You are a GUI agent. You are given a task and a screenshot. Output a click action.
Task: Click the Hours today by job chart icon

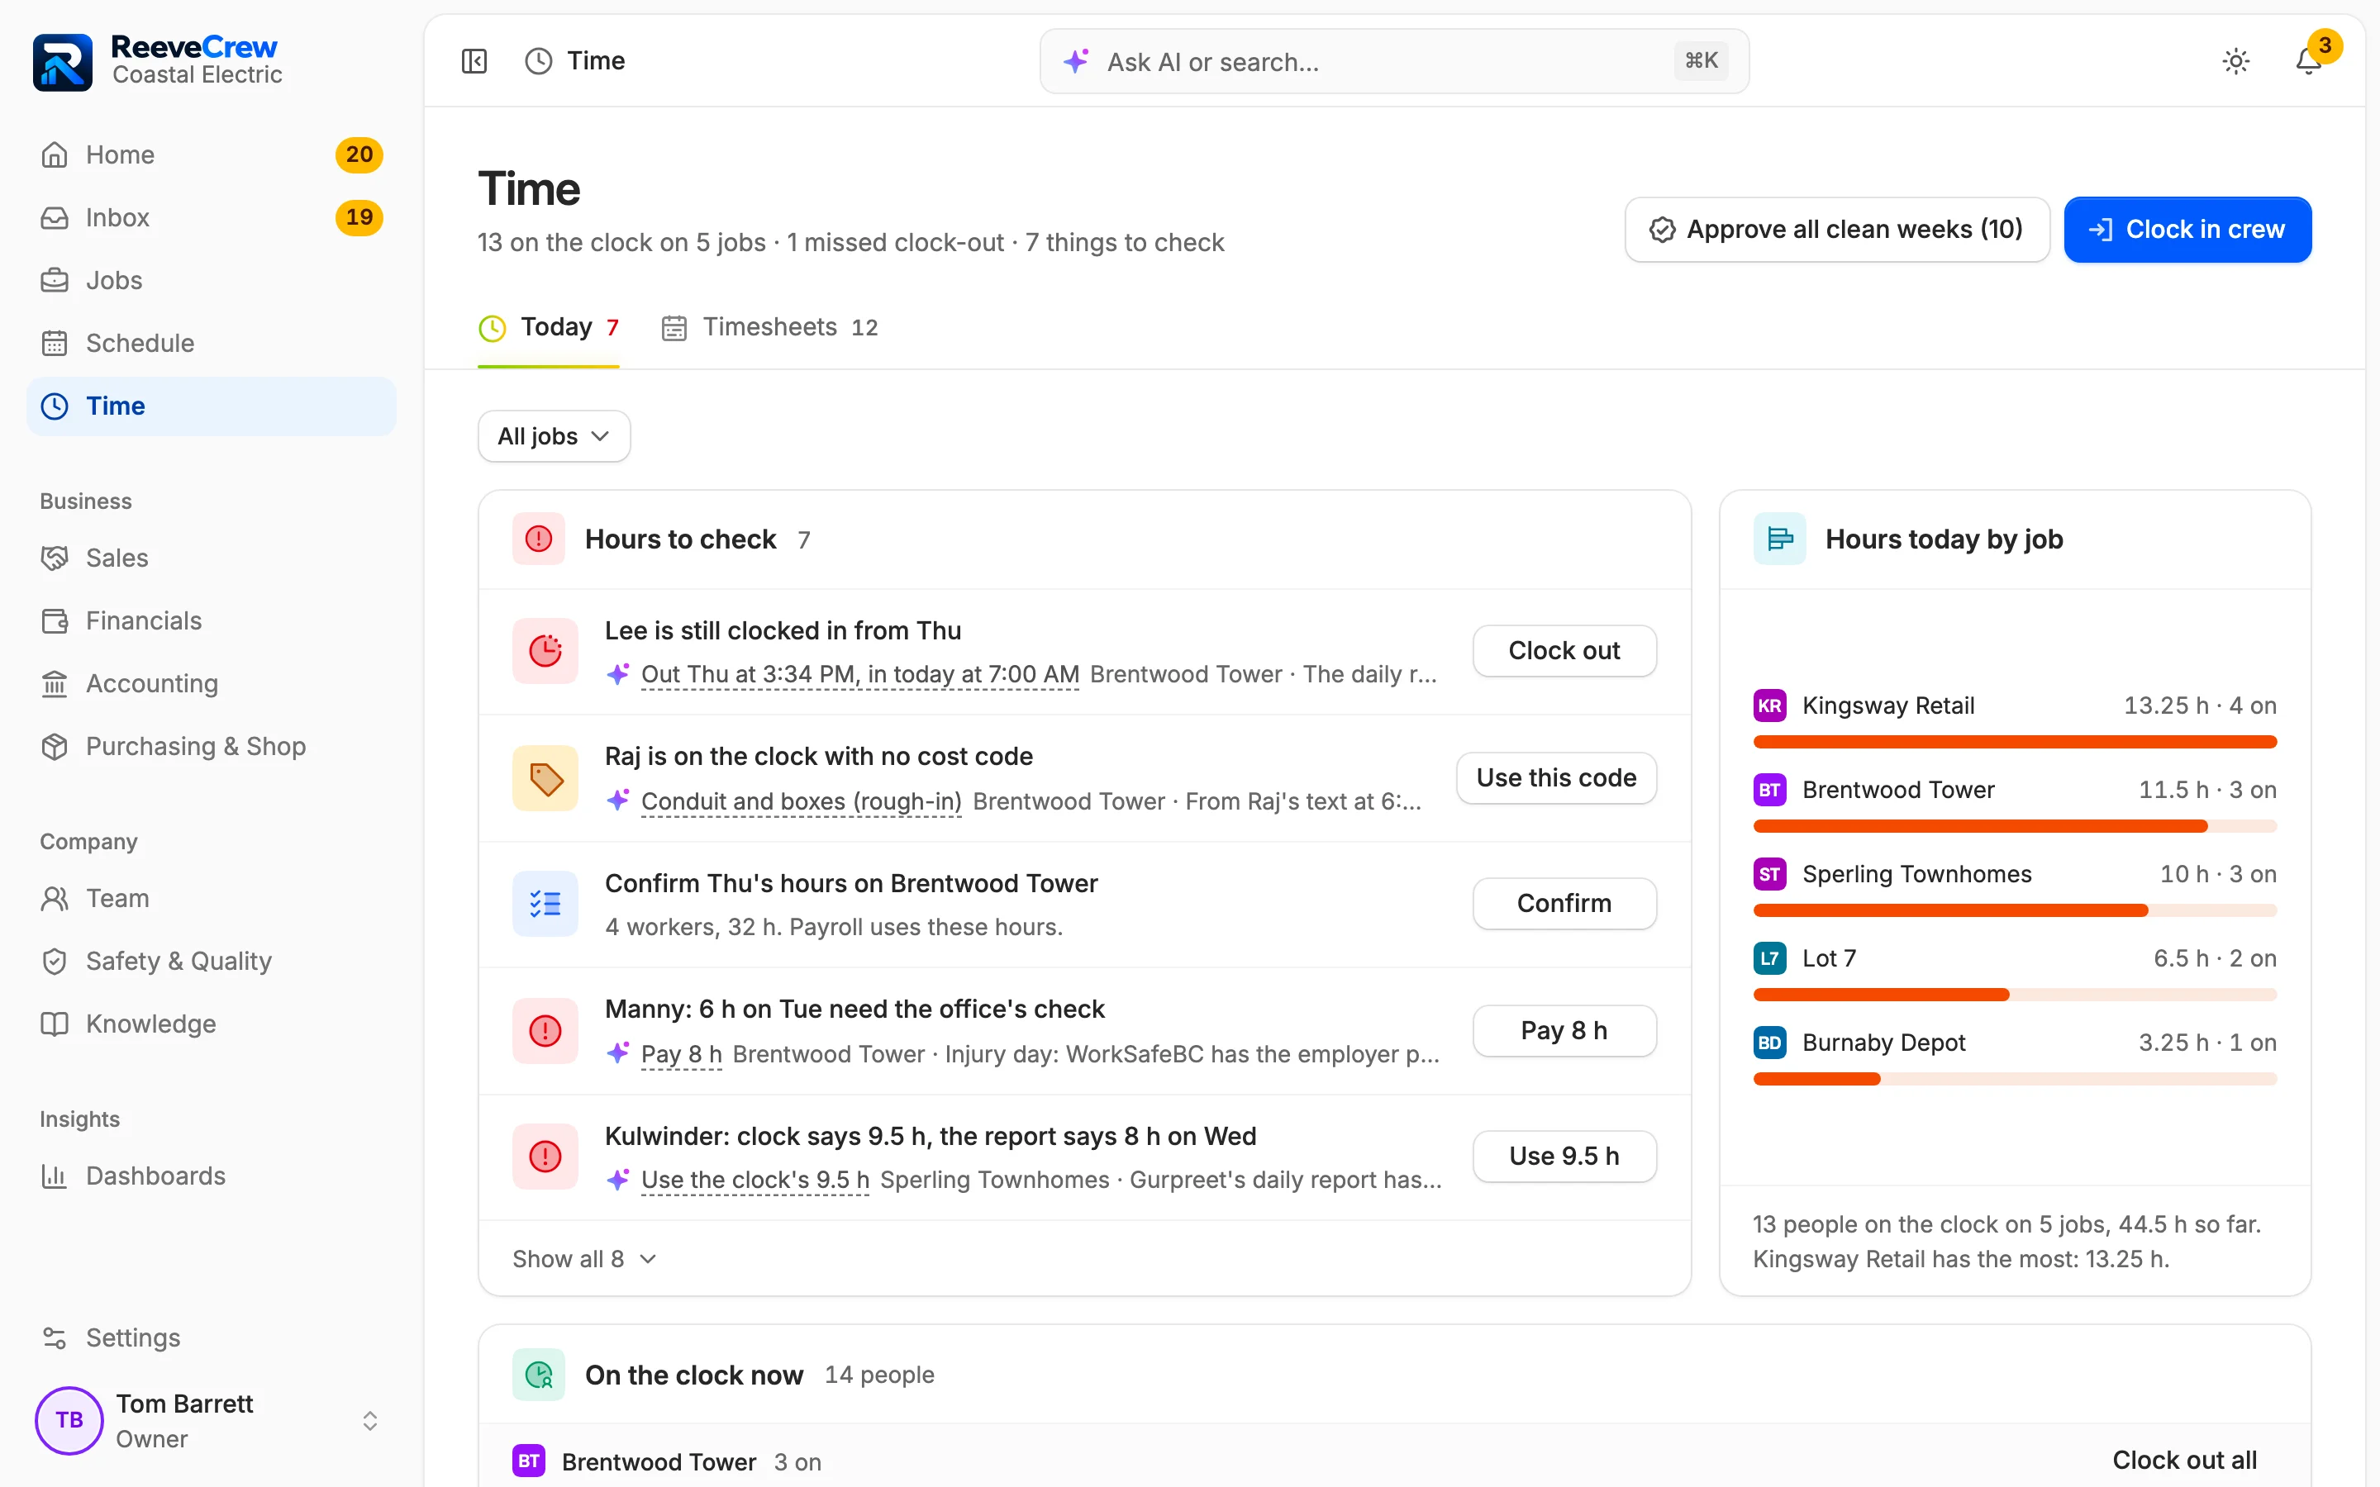click(1779, 539)
